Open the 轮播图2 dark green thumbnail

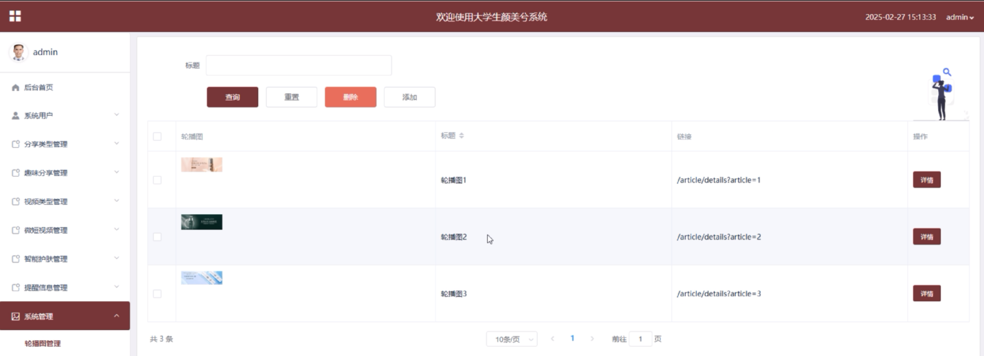click(201, 222)
